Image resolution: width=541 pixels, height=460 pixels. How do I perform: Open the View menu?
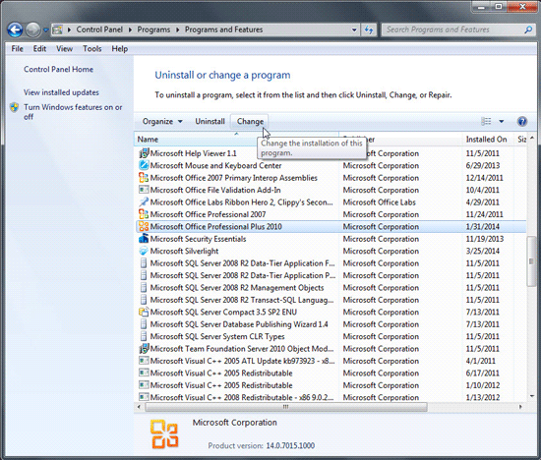(x=65, y=49)
